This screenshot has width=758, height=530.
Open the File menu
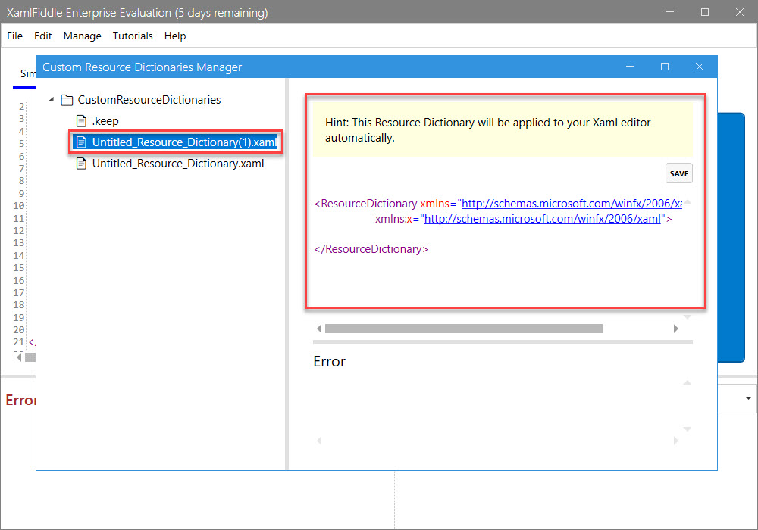[14, 36]
